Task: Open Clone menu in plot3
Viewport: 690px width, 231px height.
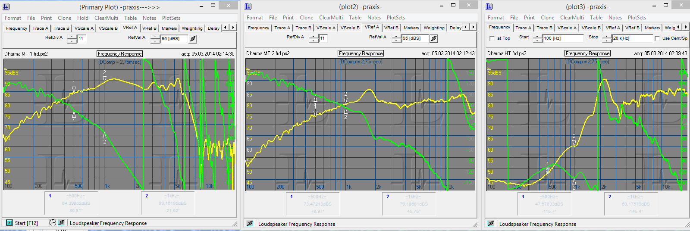Action: (548, 18)
